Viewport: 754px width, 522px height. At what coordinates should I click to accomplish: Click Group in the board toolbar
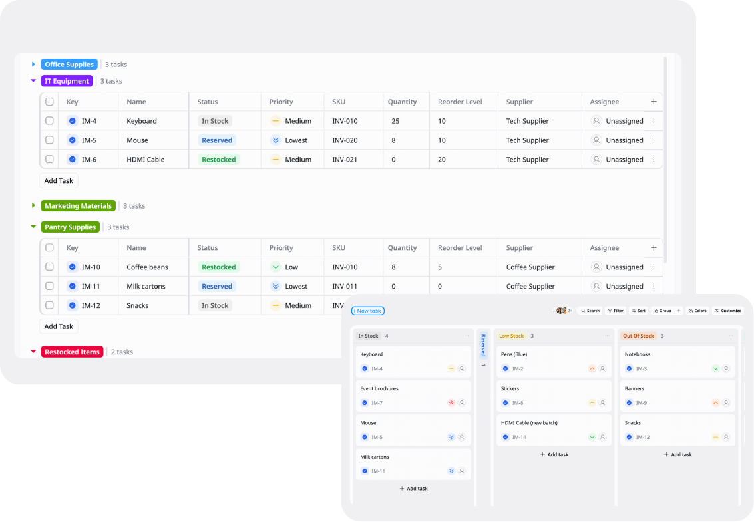point(662,311)
